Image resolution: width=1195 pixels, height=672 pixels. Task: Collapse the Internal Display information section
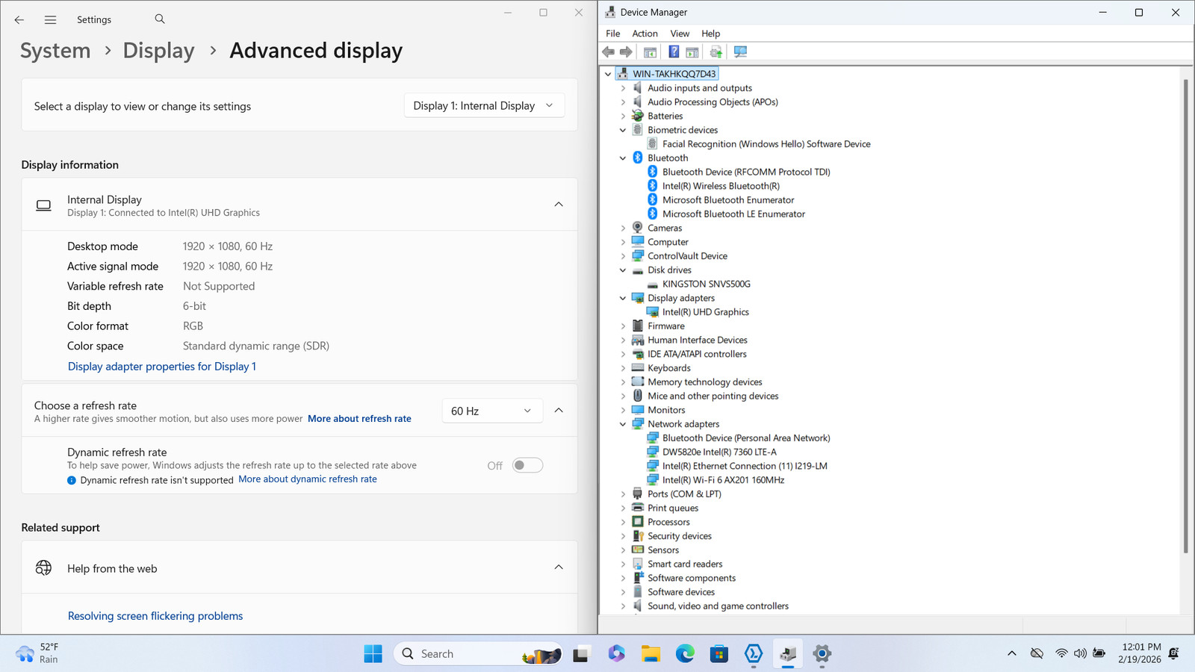559,205
